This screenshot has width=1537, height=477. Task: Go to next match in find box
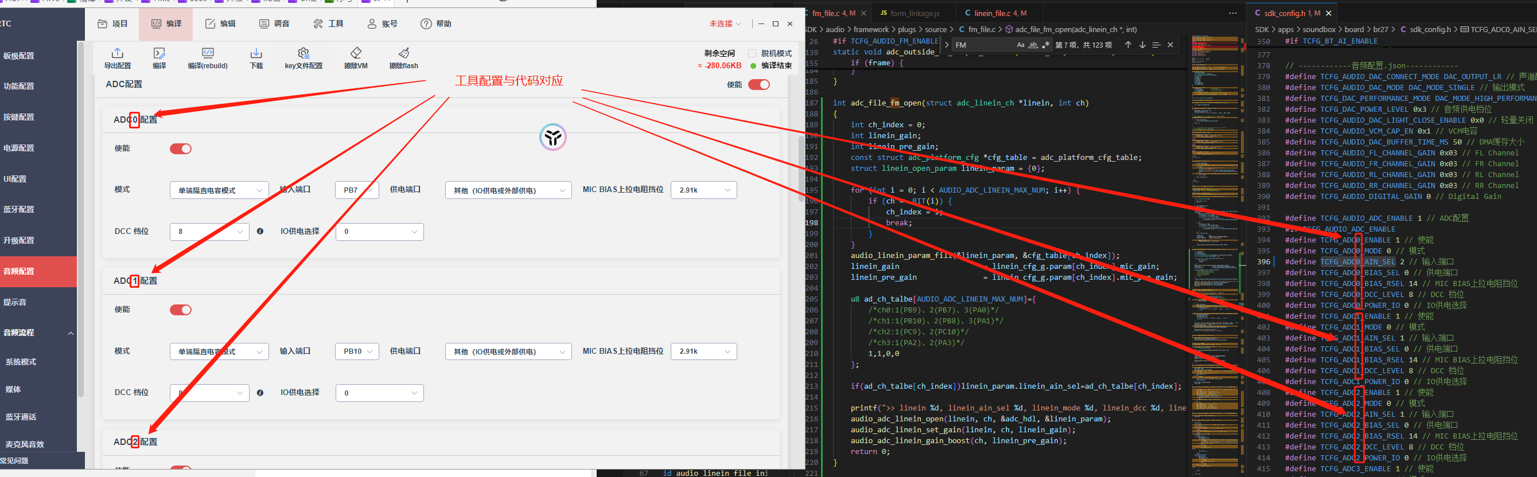1142,45
